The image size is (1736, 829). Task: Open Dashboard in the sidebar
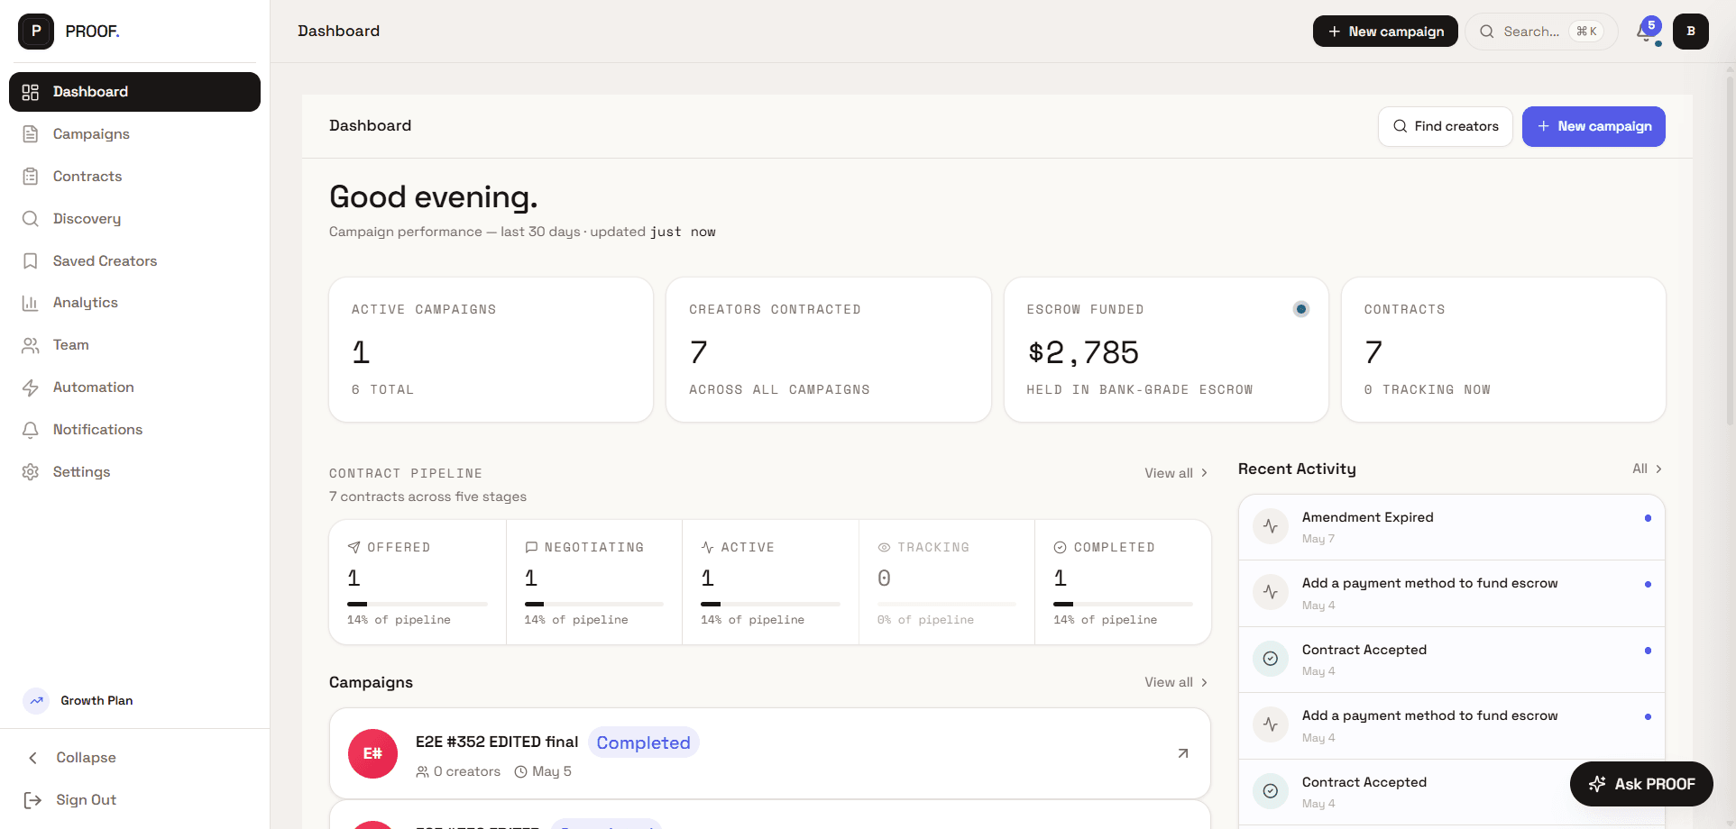(x=134, y=92)
